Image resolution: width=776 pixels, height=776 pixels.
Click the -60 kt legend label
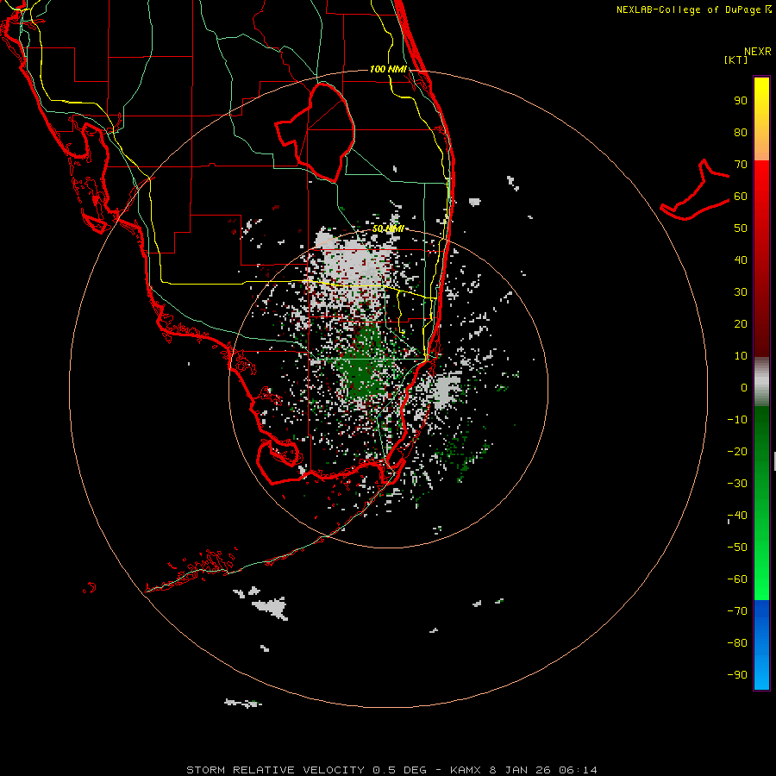(x=737, y=579)
